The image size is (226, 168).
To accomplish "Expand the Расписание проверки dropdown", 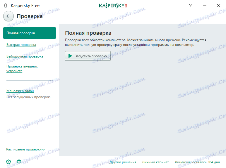I will (25, 149).
